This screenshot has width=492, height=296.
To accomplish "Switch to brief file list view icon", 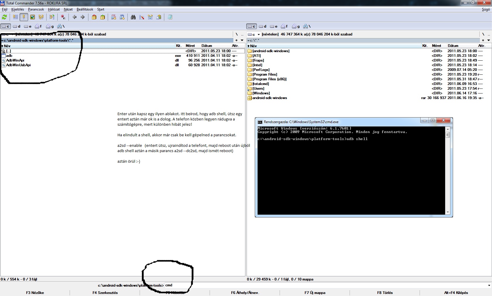I will pyautogui.click(x=16, y=17).
